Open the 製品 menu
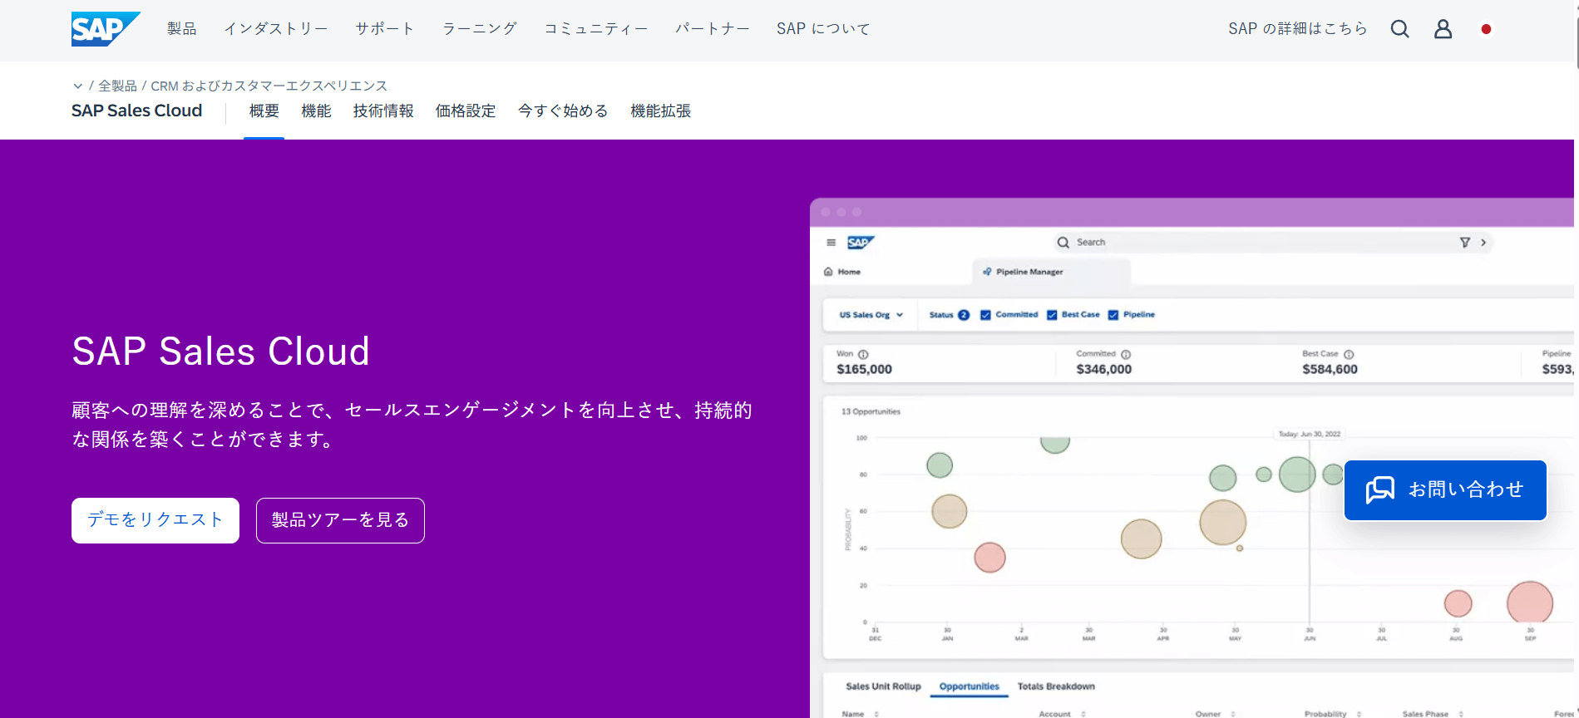The height and width of the screenshot is (718, 1579). [x=182, y=29]
